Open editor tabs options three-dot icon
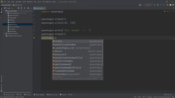This screenshot has height=98, width=175. click(174, 8)
